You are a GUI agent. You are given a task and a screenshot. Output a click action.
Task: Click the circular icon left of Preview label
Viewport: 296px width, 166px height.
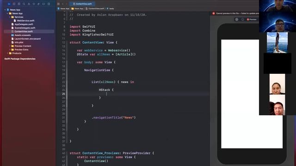pos(242,19)
